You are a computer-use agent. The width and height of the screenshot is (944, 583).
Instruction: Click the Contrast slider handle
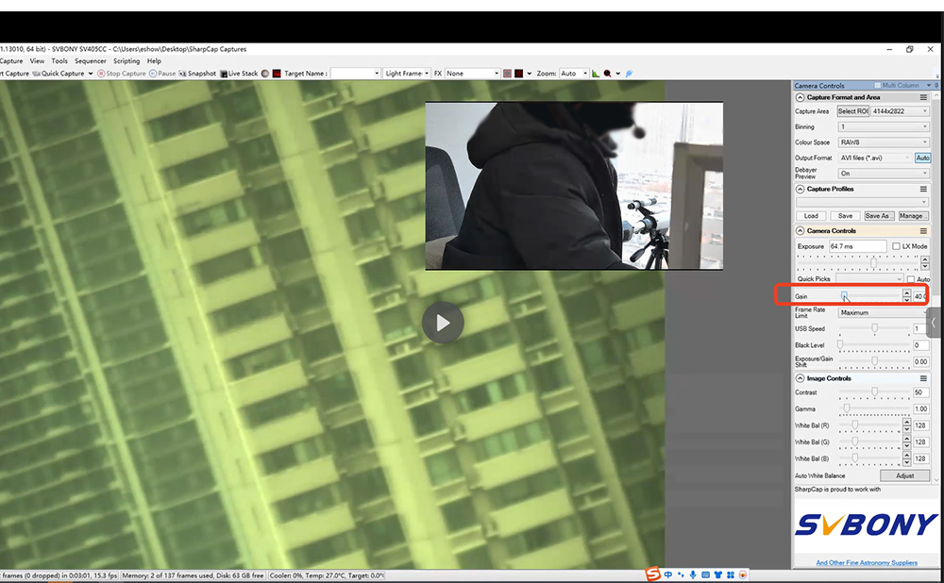tap(875, 391)
